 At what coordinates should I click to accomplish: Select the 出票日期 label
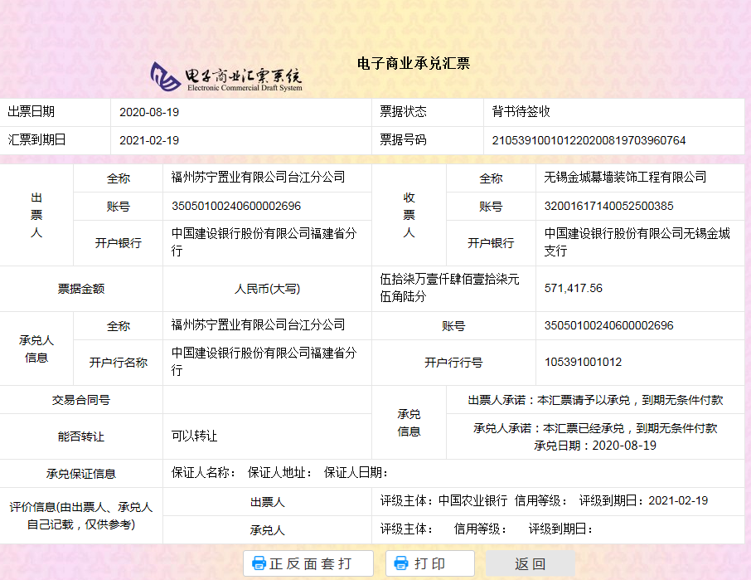(x=31, y=112)
